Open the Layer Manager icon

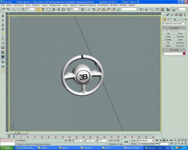point(152,9)
